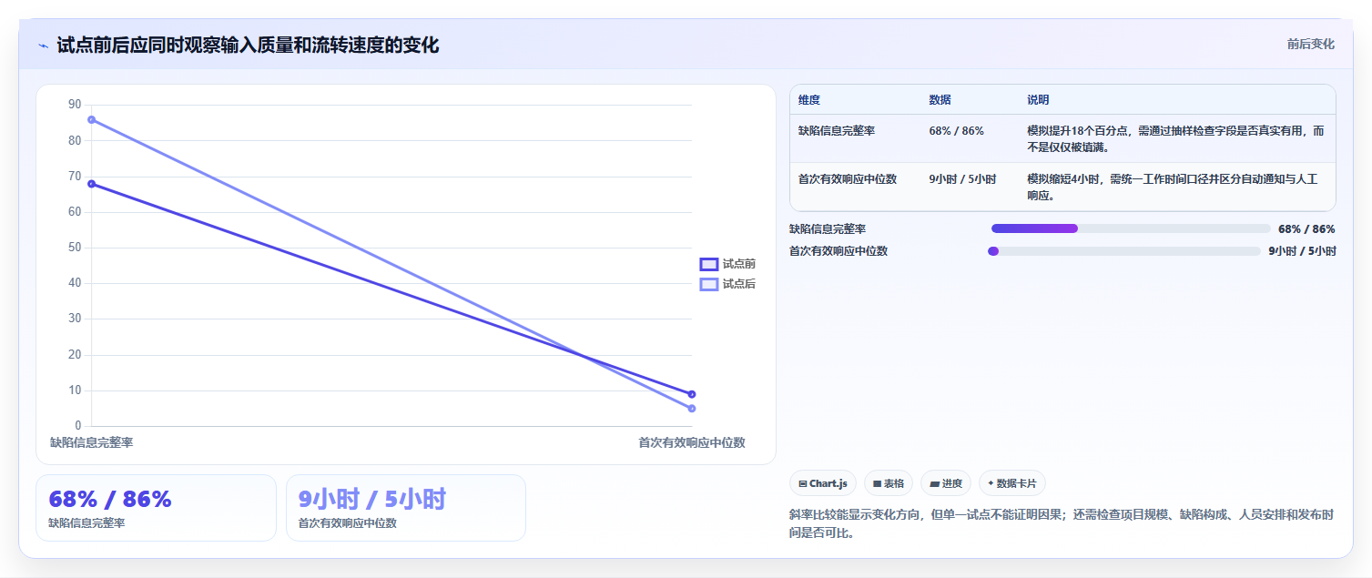
Task: Click the 试点前 data point at 9
Action: click(x=692, y=394)
